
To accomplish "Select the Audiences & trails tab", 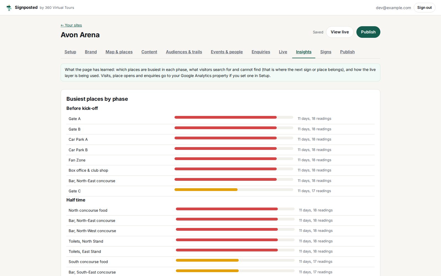I will pyautogui.click(x=184, y=52).
